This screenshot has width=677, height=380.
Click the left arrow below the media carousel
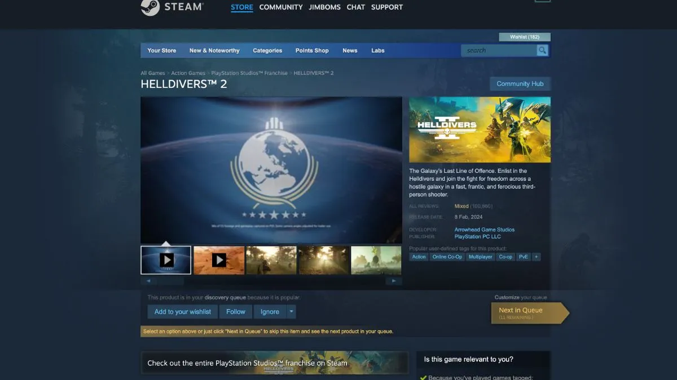tap(148, 280)
